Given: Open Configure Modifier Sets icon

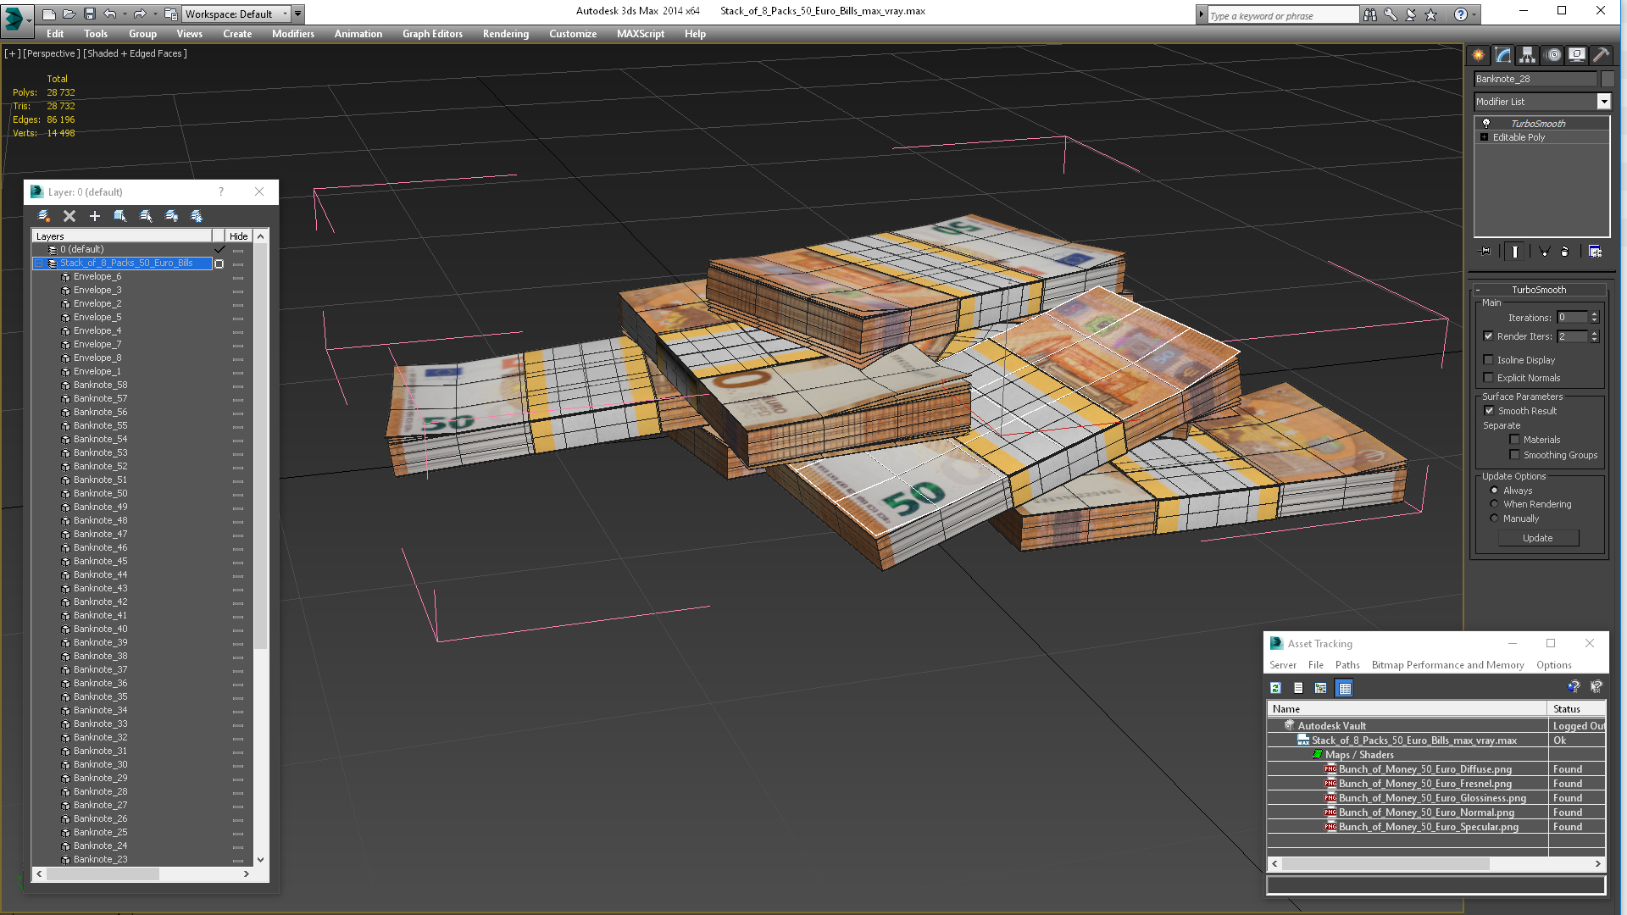Looking at the screenshot, I should point(1595,252).
